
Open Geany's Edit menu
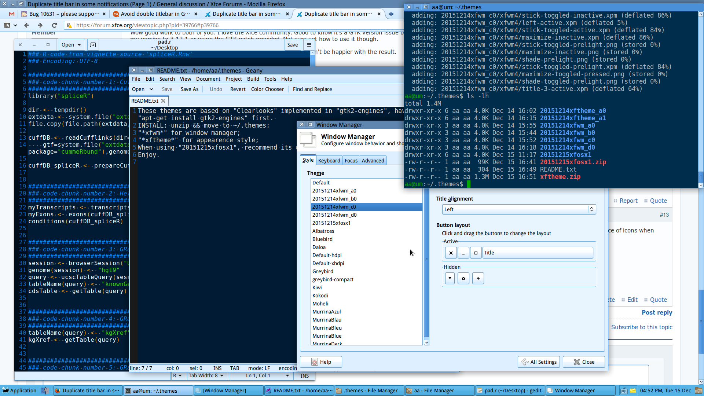tap(150, 79)
